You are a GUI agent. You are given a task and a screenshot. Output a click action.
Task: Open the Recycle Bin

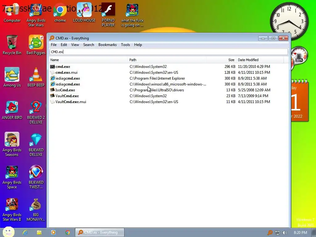click(x=12, y=45)
